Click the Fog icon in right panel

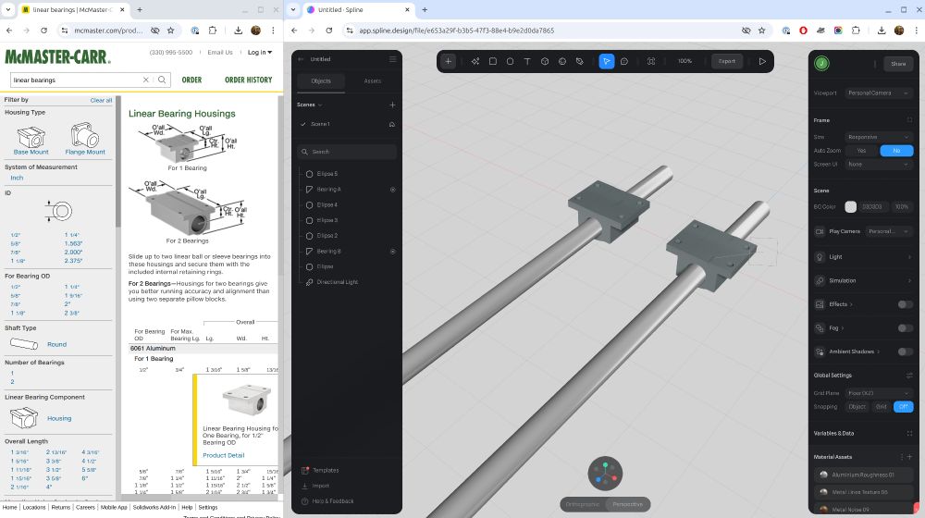[x=820, y=328]
